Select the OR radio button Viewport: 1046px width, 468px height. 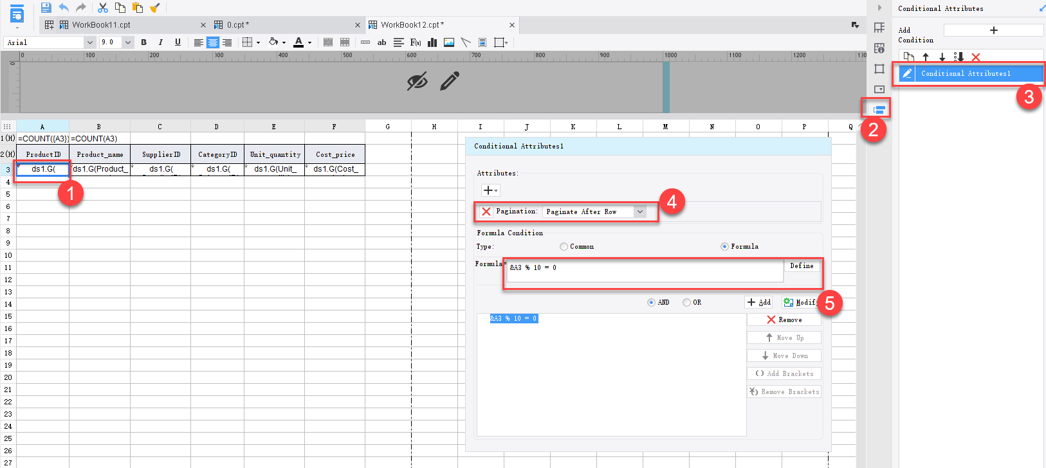pyautogui.click(x=686, y=302)
